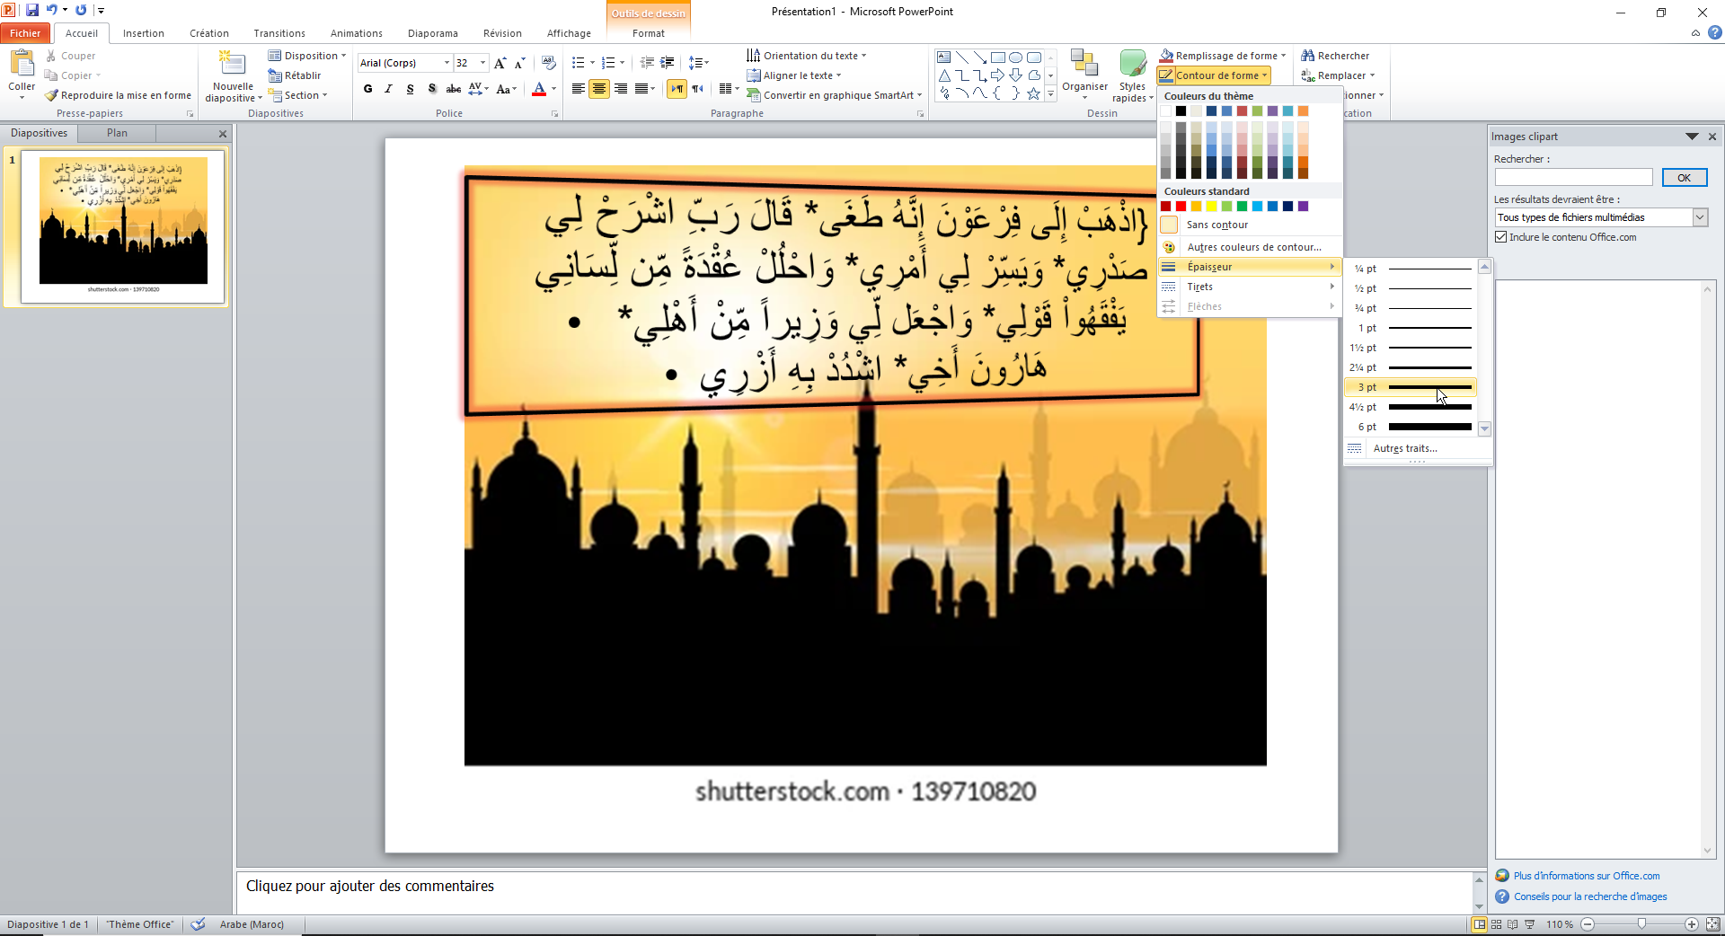
Task: Apply strikethrough (abc) formatting
Action: point(454,89)
